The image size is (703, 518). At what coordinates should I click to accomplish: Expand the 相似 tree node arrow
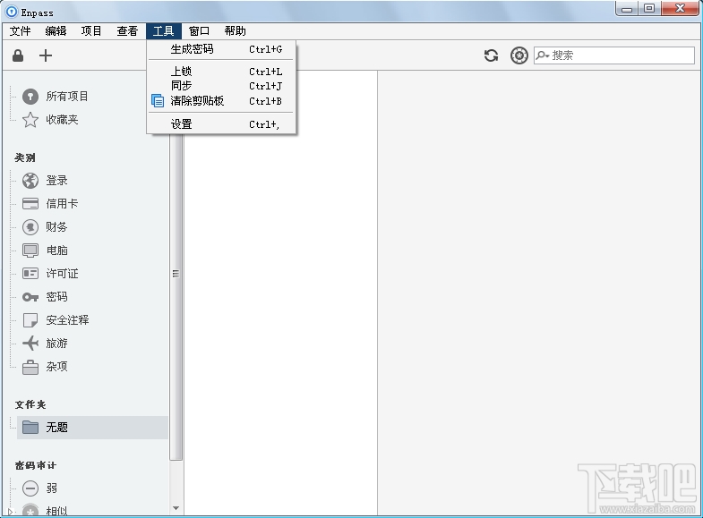(10, 511)
